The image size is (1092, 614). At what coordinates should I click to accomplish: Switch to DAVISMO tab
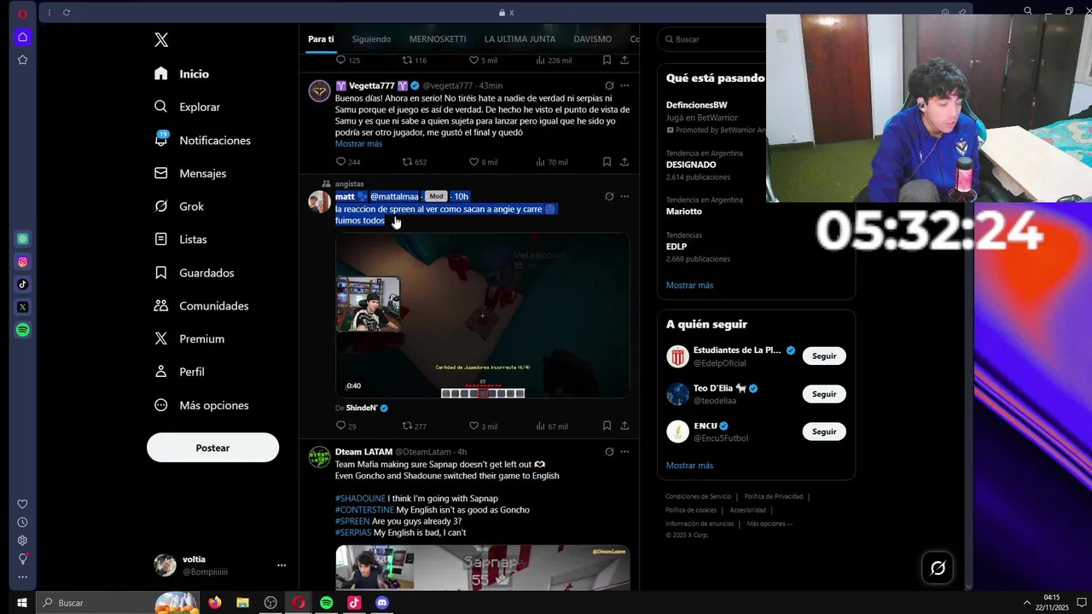(593, 39)
